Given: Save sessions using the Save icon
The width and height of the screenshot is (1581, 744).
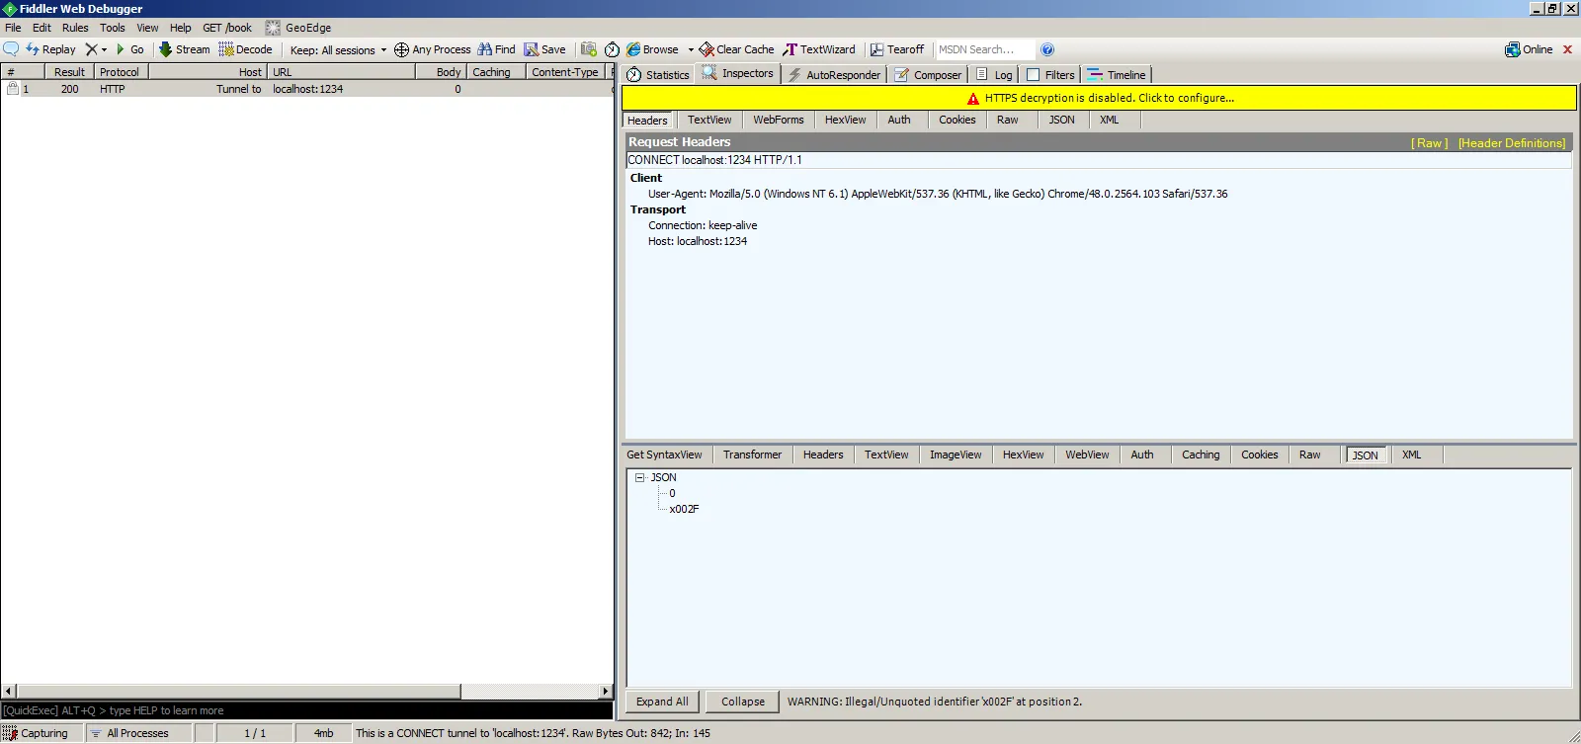Looking at the screenshot, I should 544,49.
